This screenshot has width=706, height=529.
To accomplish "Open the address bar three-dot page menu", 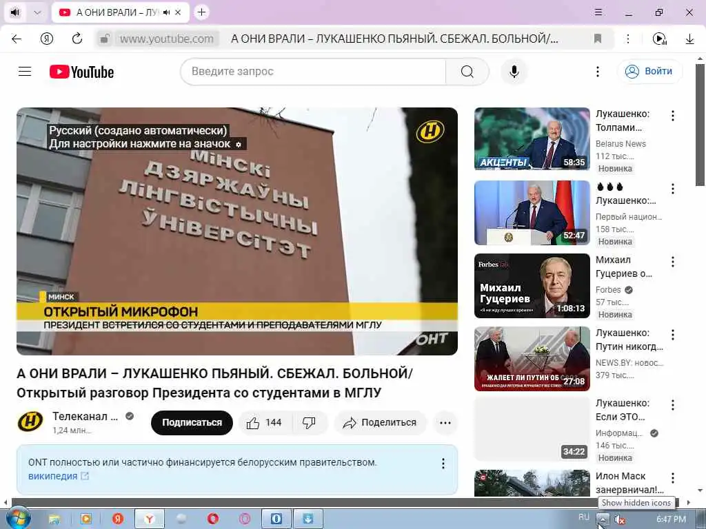I will coord(628,39).
